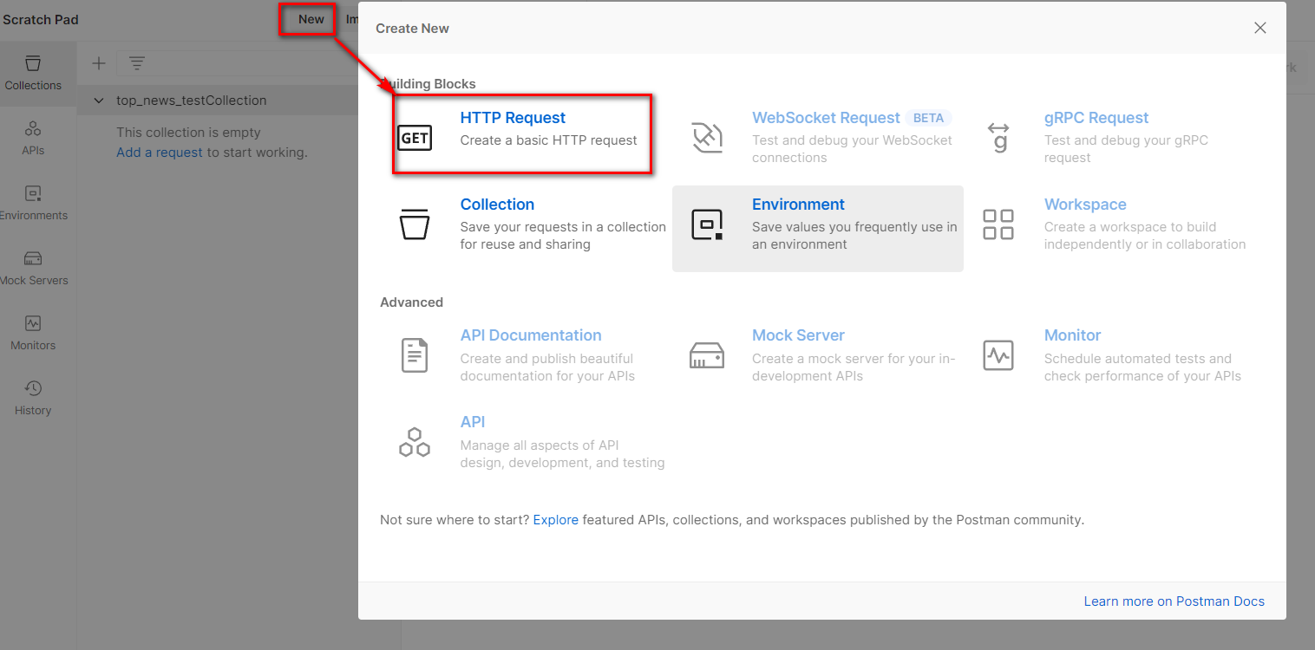This screenshot has height=650, width=1315.
Task: Switch to the APIs sidebar tab
Action: tap(33, 138)
